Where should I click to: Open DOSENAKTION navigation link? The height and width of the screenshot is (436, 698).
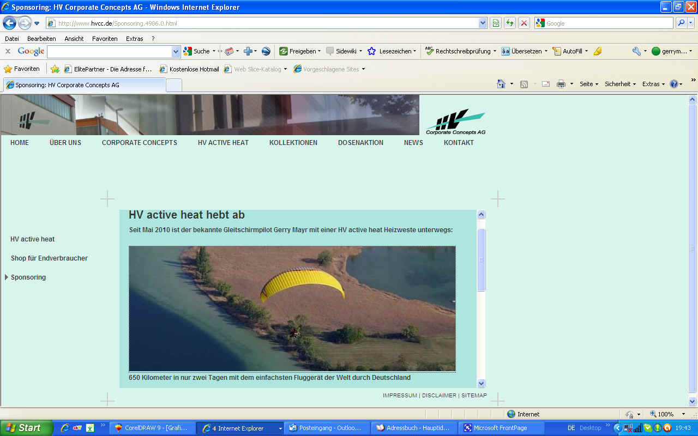(x=360, y=143)
